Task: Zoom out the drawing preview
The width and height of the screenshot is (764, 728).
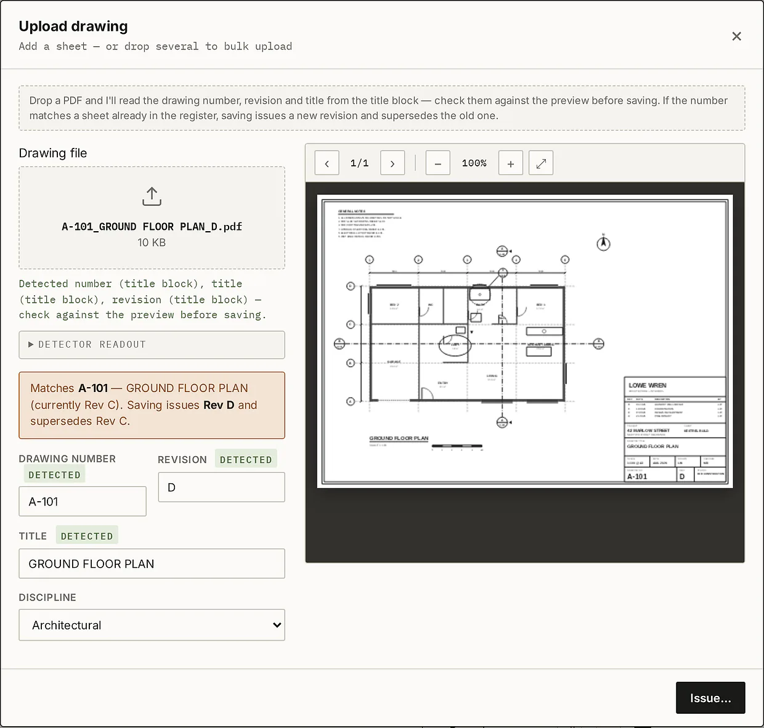Action: tap(438, 163)
